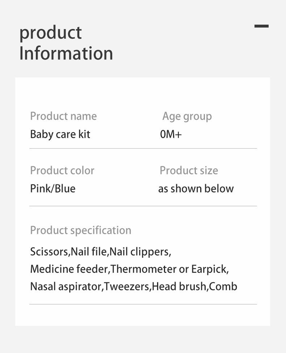Click the "as shown below" text
The height and width of the screenshot is (353, 286).
[x=196, y=189]
